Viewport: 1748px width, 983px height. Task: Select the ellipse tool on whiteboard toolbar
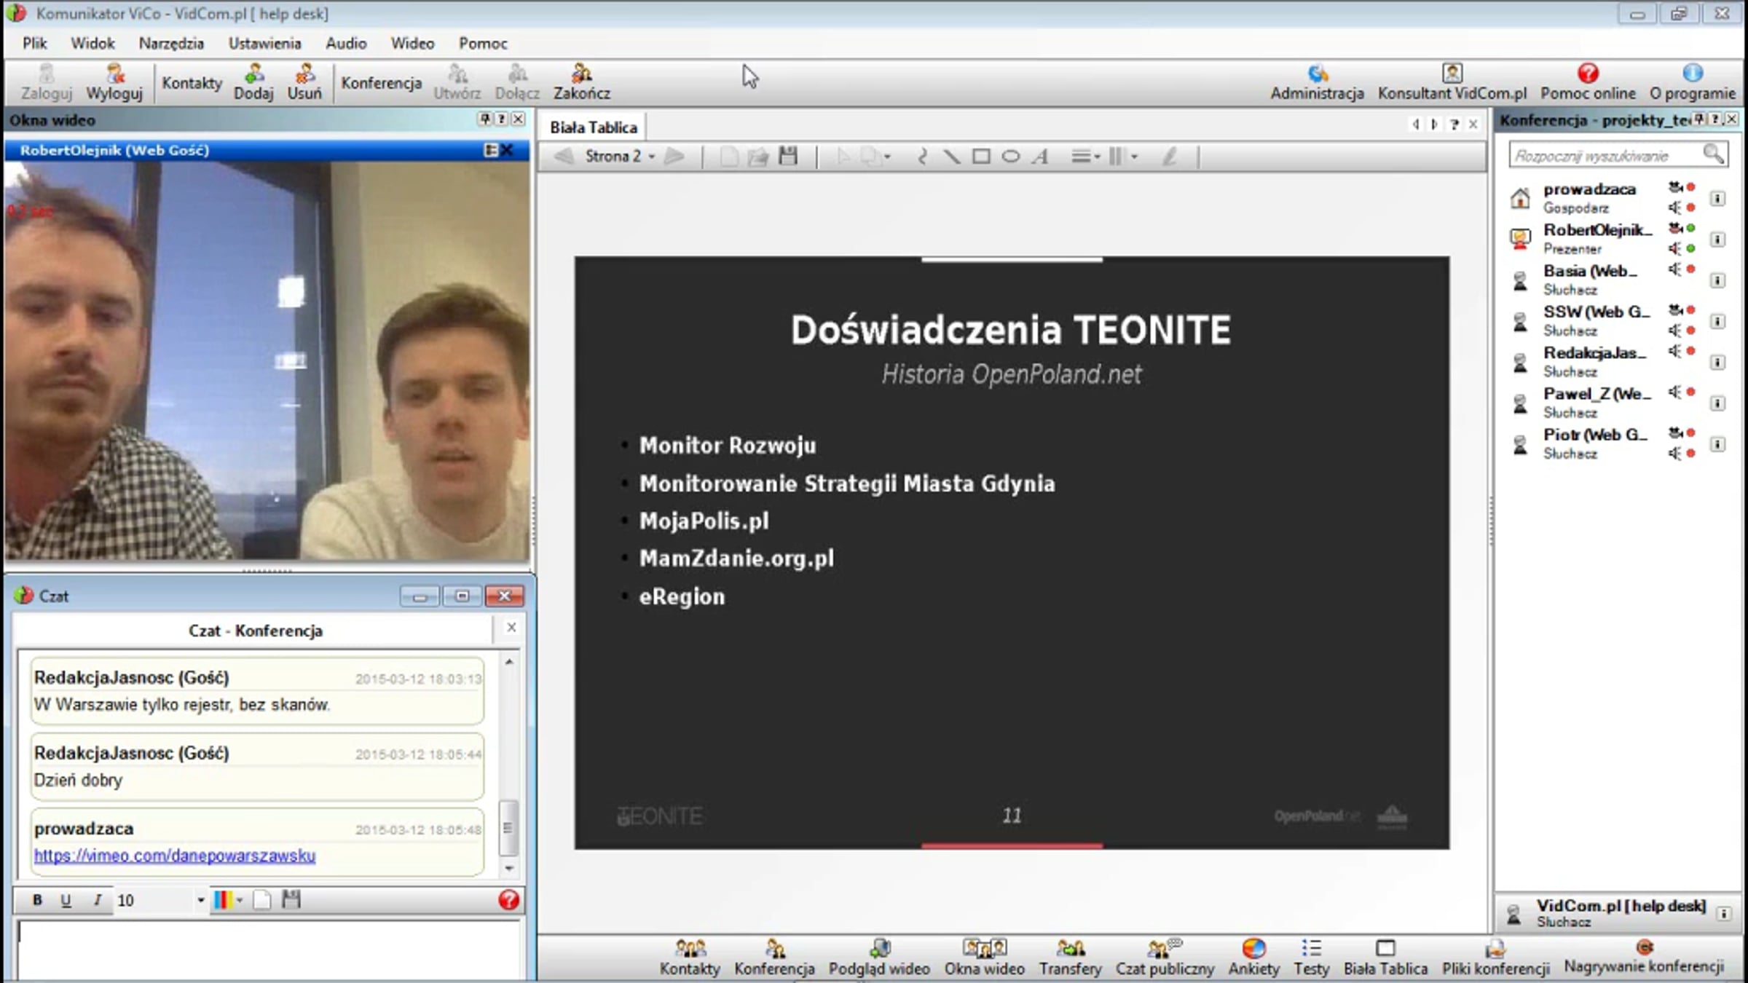tap(1010, 157)
